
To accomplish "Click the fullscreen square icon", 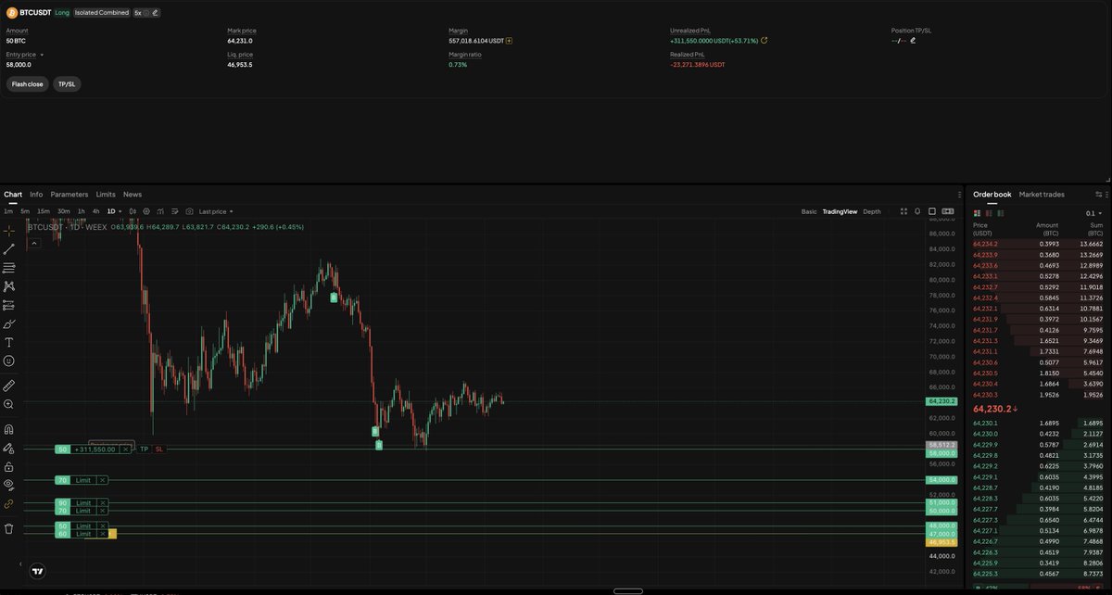I will (x=932, y=211).
